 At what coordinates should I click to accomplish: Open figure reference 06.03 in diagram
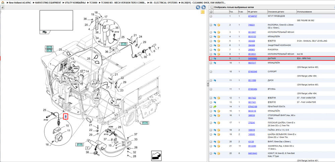49,47
